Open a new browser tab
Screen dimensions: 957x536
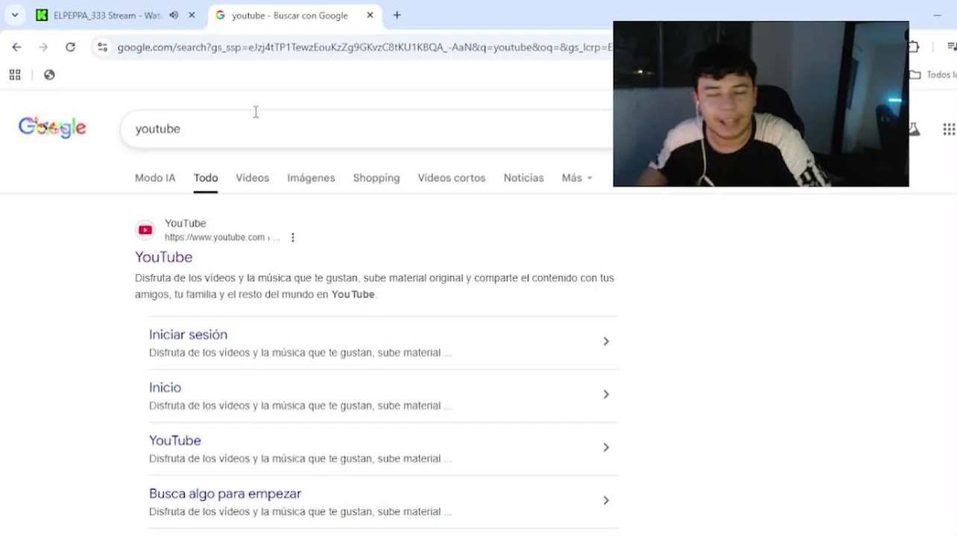397,15
